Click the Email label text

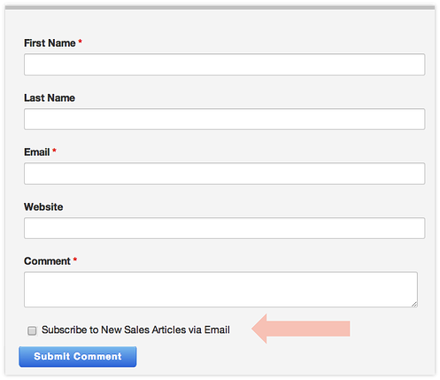(36, 152)
